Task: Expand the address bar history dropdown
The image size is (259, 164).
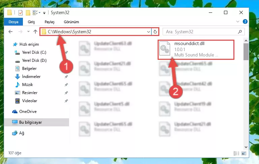Action: tap(148, 32)
